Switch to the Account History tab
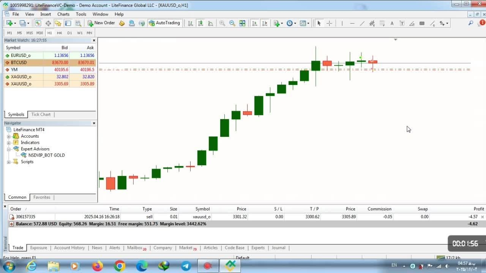 pyautogui.click(x=69, y=248)
